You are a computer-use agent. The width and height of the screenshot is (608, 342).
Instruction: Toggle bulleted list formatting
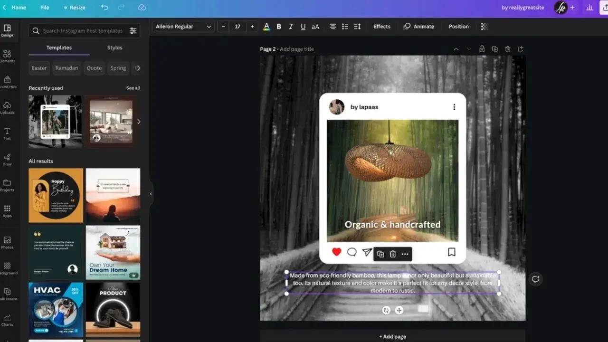coord(345,27)
